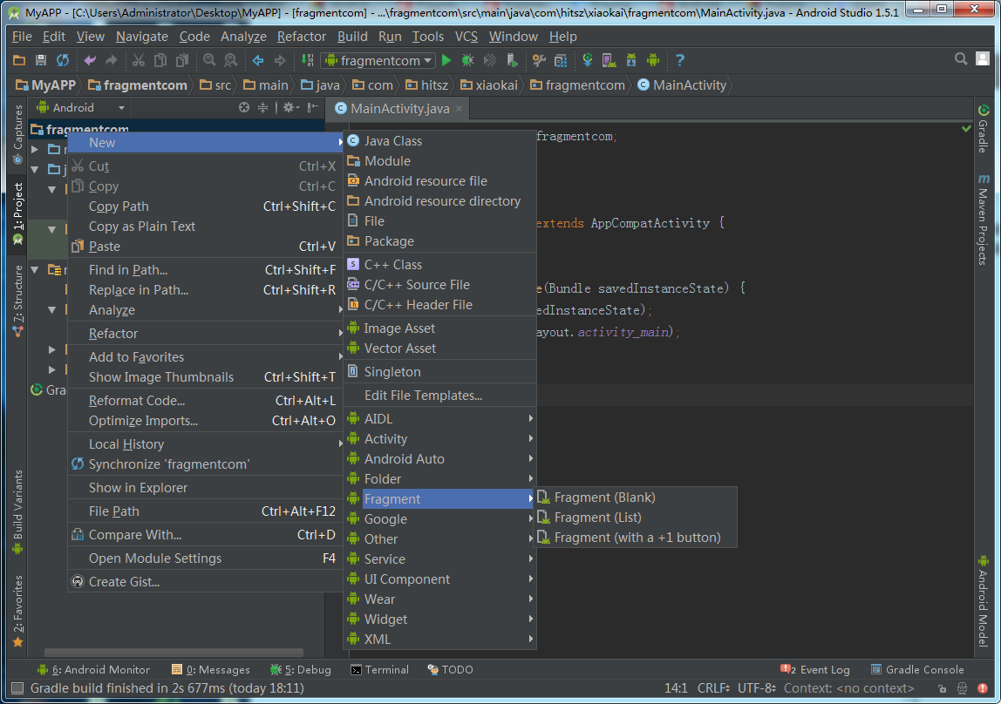Toggle tool window bars at bottom-left corner

[17, 688]
